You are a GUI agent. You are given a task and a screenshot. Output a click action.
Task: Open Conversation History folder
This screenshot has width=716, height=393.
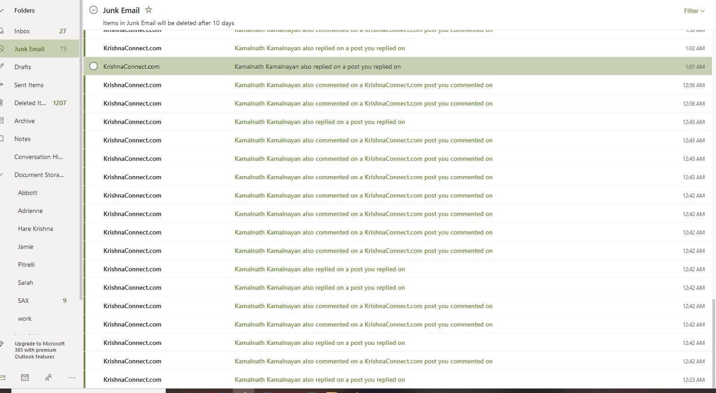click(40, 157)
